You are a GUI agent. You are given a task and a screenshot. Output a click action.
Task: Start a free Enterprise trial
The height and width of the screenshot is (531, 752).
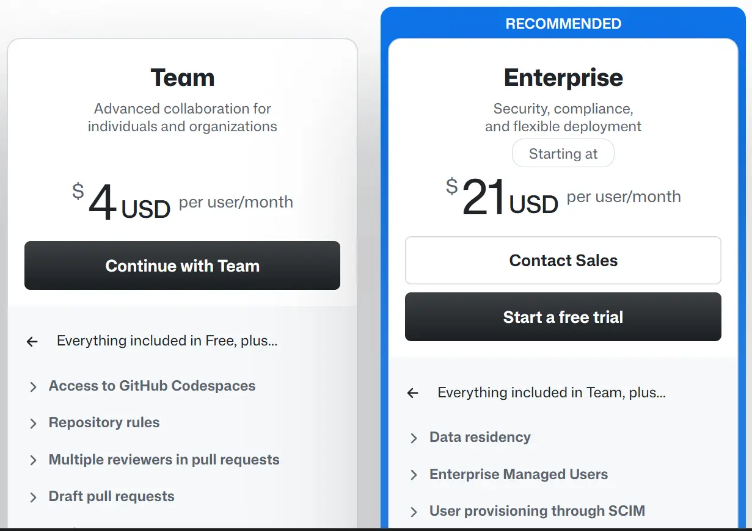pos(563,317)
